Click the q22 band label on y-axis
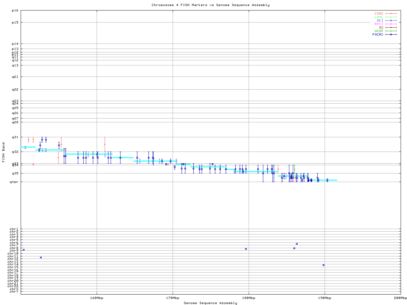407x305 pixels. pos(15,90)
